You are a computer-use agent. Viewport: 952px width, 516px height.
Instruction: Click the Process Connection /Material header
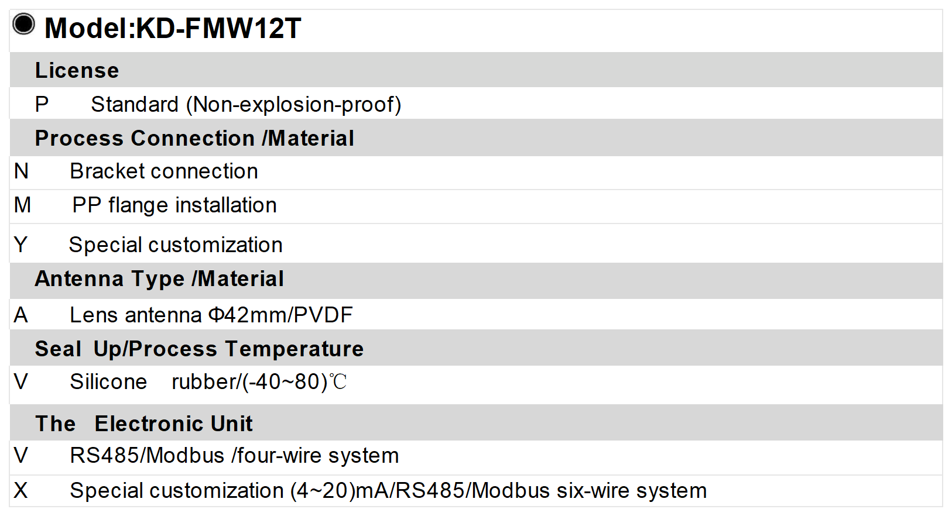tap(194, 138)
